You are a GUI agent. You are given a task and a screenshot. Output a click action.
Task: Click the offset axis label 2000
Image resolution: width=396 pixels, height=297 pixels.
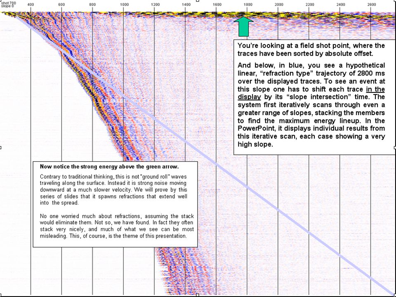click(279, 5)
